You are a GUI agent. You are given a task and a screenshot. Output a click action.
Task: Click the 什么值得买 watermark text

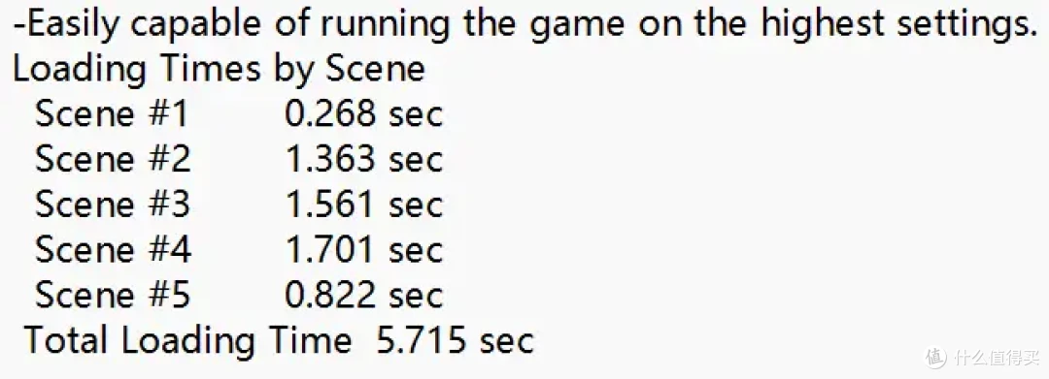pos(997,358)
